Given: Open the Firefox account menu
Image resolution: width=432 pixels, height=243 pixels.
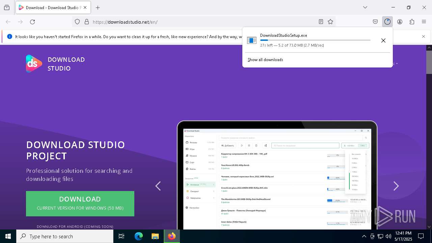Looking at the screenshot, I should click(x=400, y=22).
